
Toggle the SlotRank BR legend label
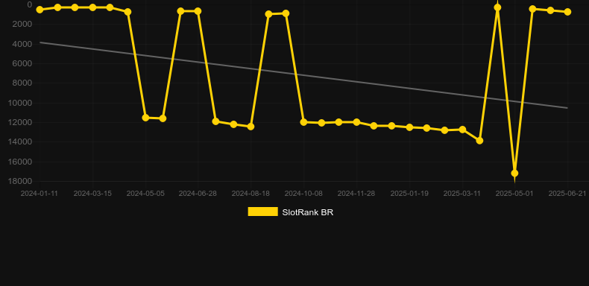click(308, 212)
